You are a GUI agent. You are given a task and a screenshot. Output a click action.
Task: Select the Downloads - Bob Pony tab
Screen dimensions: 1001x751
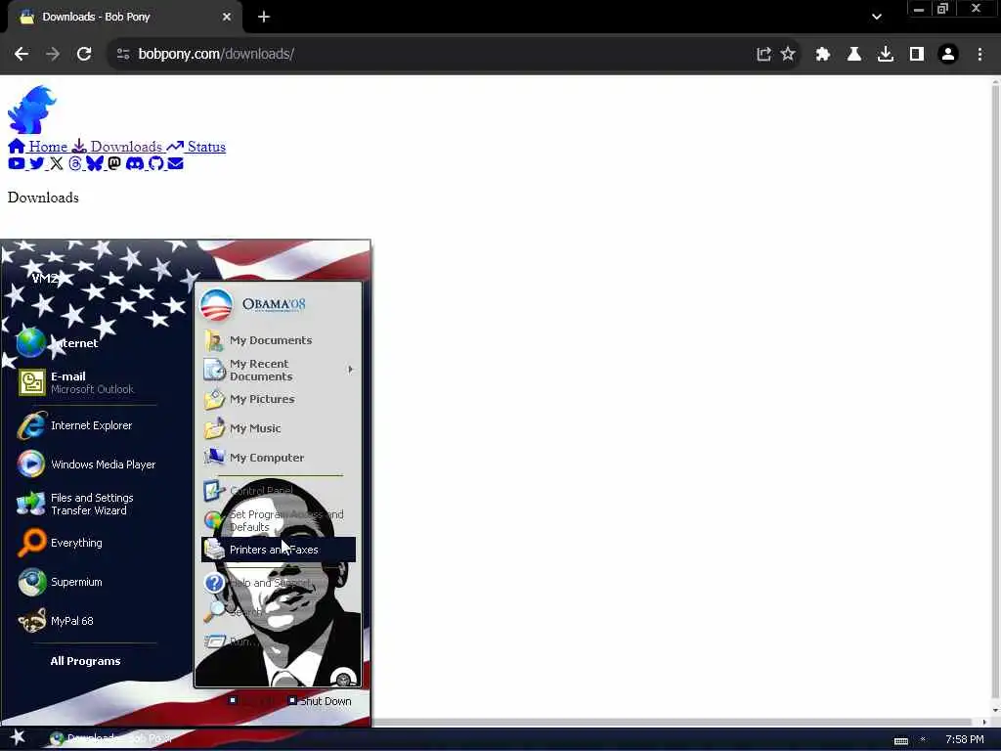point(124,18)
